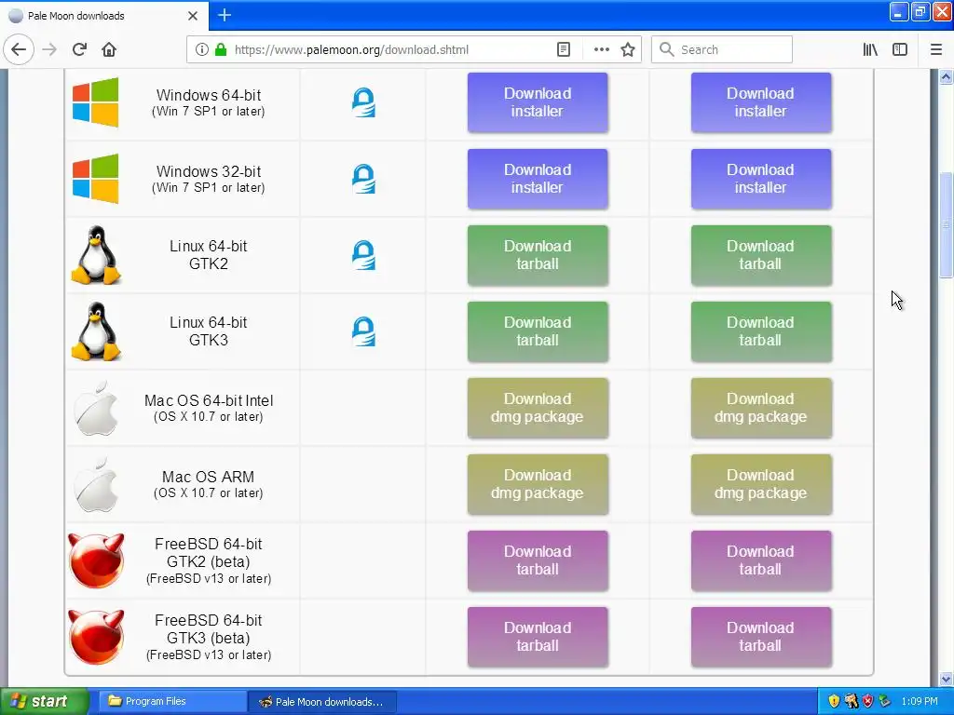
Task: Click Apple logo in Mac OS ARM row
Action: [96, 484]
